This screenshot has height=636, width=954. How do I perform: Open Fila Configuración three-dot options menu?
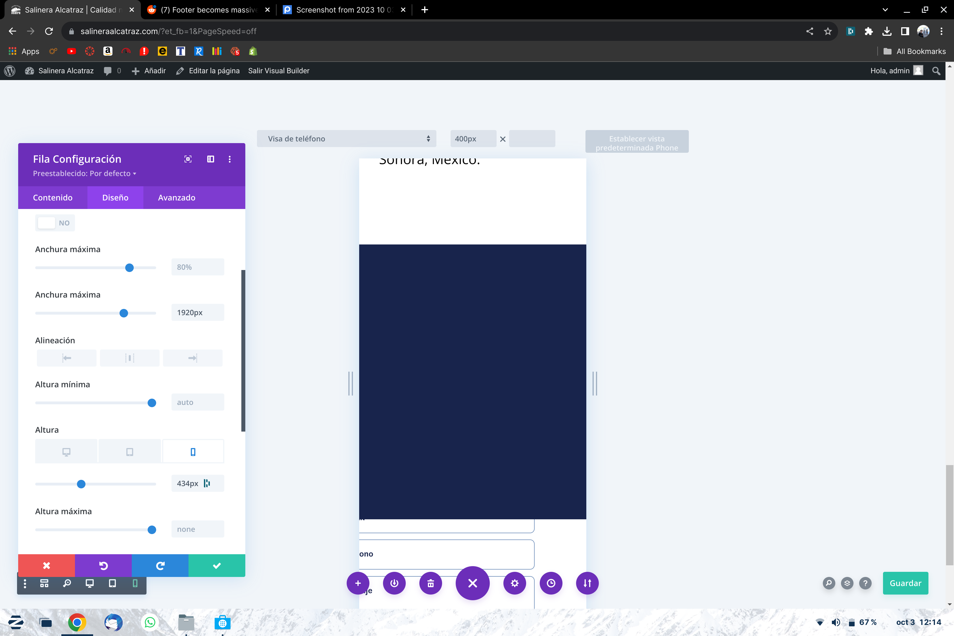click(230, 159)
